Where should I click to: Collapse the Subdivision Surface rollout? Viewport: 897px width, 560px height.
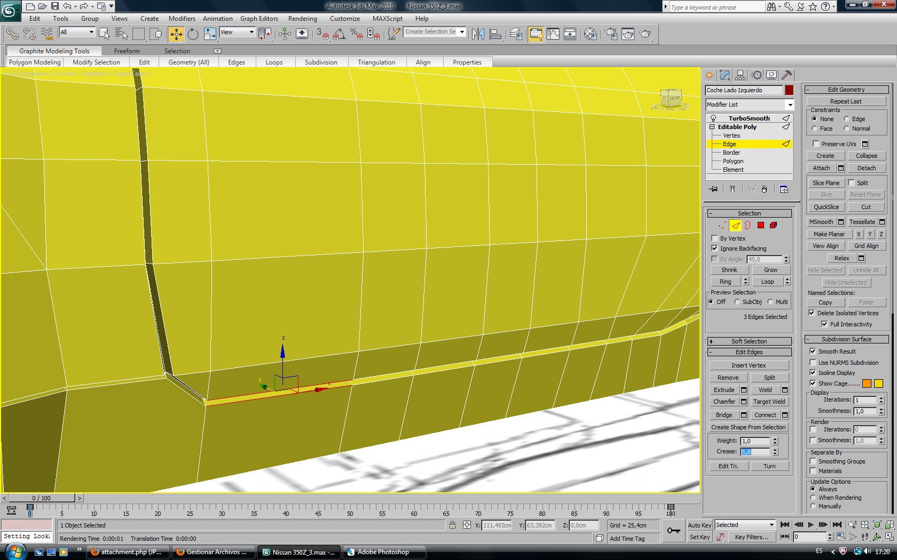click(x=847, y=339)
